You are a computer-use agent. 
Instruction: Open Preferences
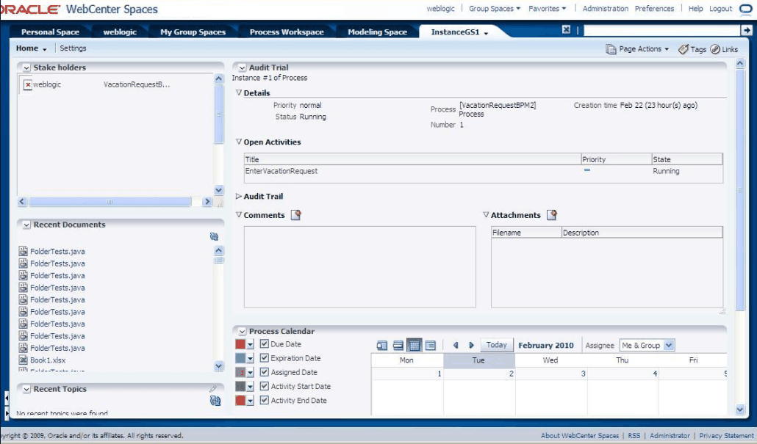click(x=654, y=9)
